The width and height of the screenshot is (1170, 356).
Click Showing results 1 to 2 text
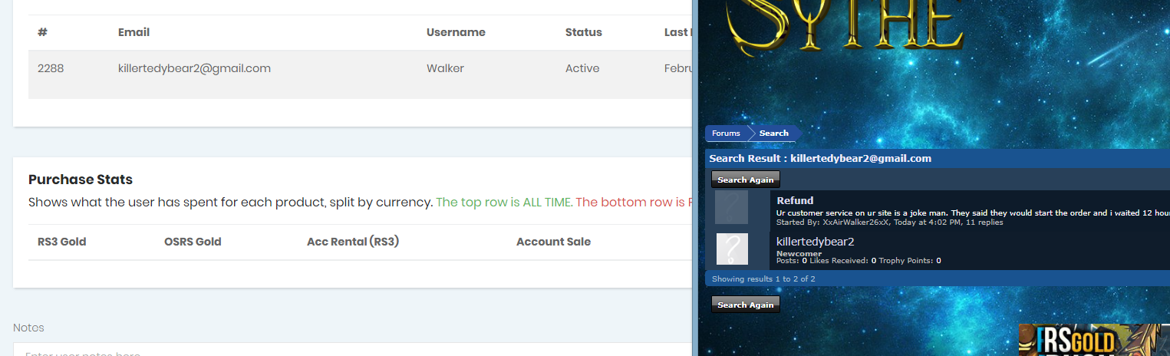763,279
